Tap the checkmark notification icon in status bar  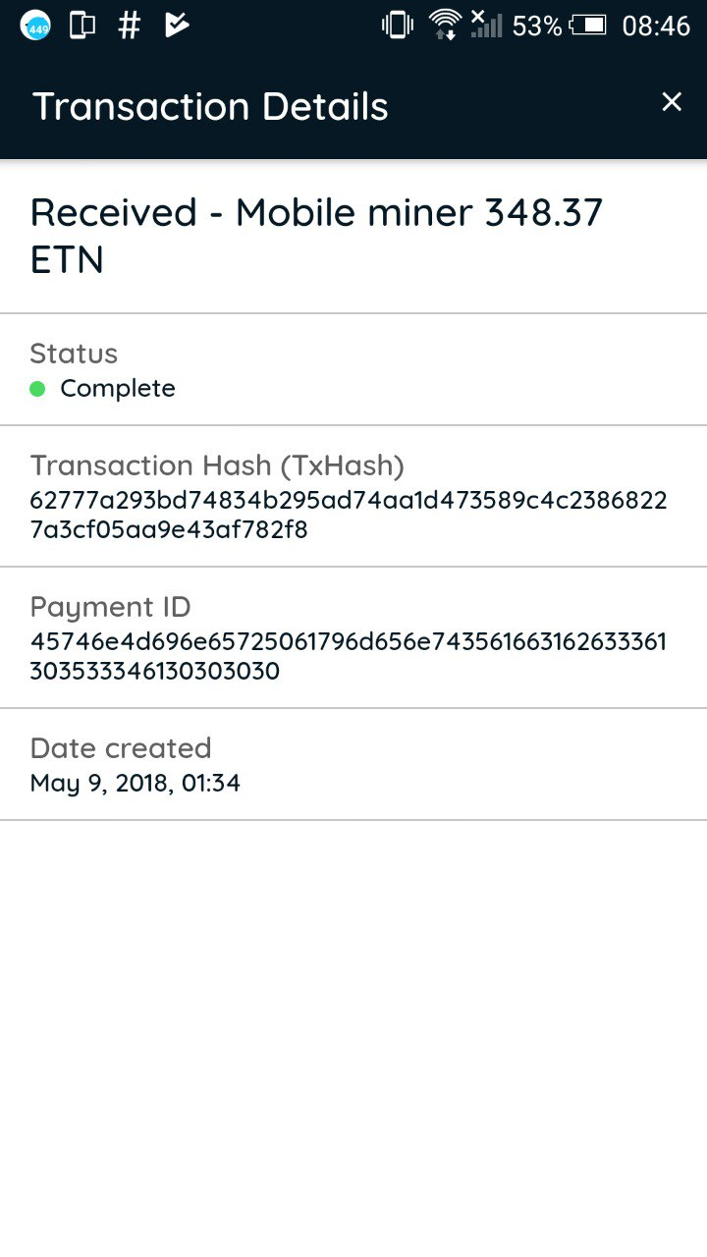[x=177, y=26]
